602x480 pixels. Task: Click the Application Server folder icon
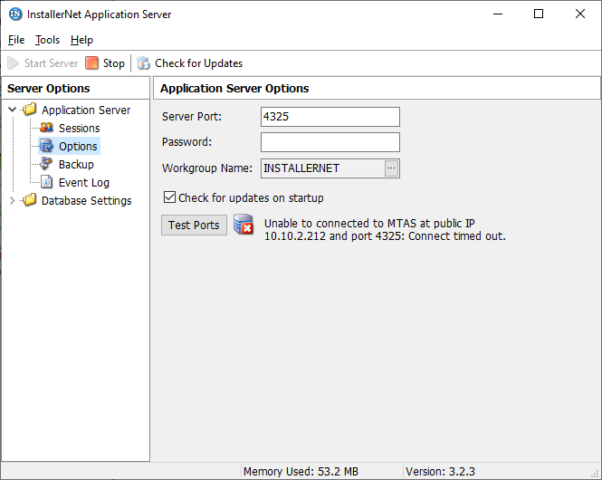tap(29, 110)
